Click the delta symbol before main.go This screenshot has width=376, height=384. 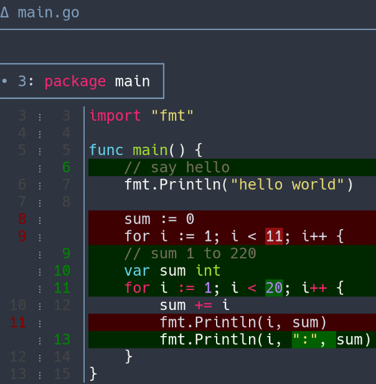[x=5, y=12]
